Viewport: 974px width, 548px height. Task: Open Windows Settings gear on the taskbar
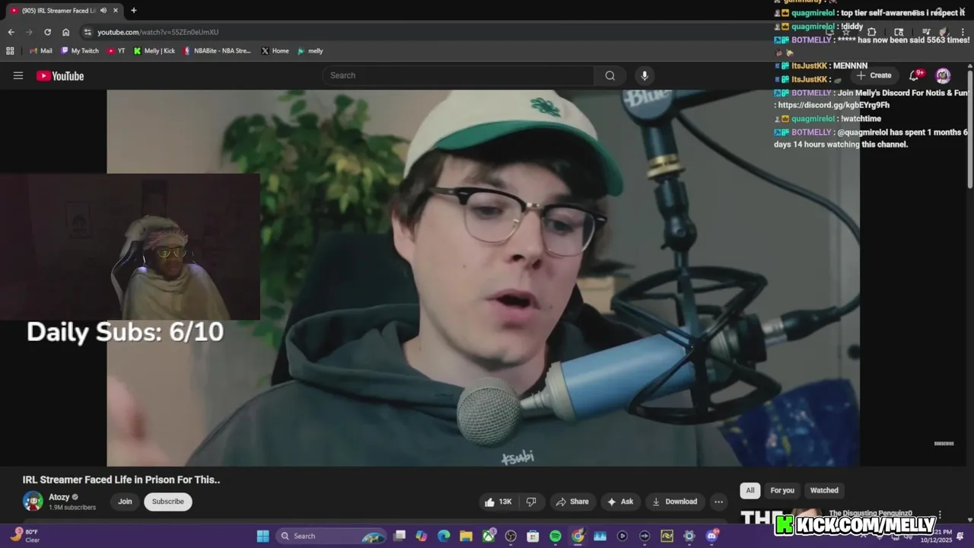pos(689,536)
